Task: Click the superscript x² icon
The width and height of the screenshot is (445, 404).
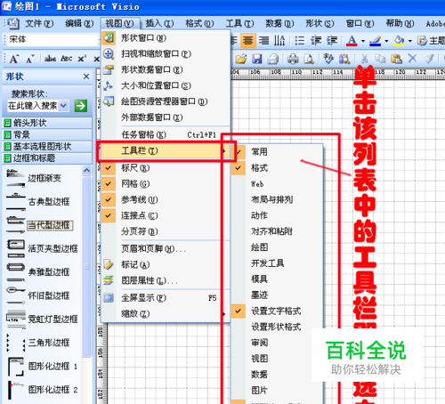Action: point(82,59)
